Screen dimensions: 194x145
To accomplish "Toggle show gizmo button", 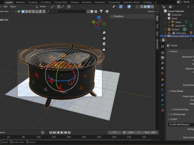I will click(121, 6).
